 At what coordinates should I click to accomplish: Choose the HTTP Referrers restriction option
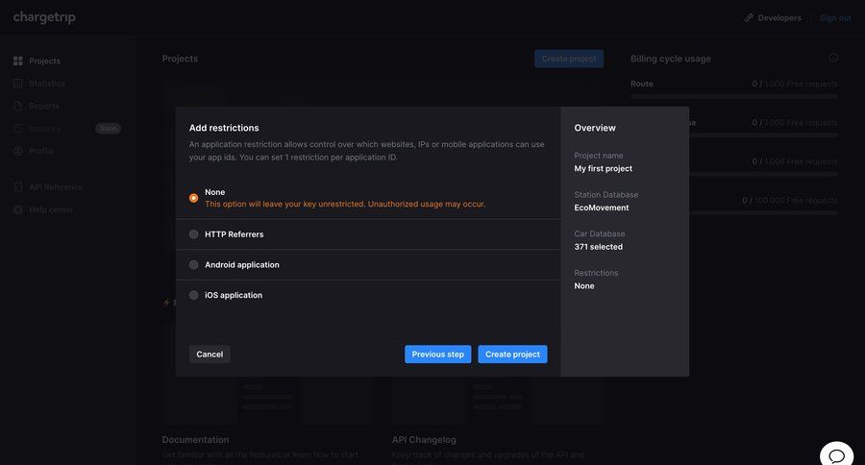(193, 234)
